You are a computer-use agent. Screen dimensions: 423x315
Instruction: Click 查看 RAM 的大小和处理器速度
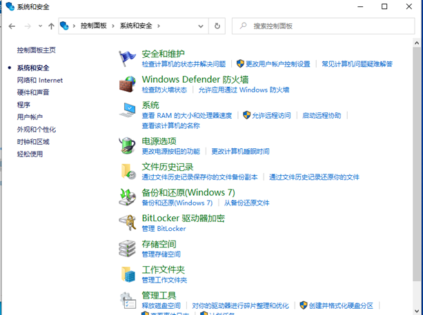click(187, 116)
